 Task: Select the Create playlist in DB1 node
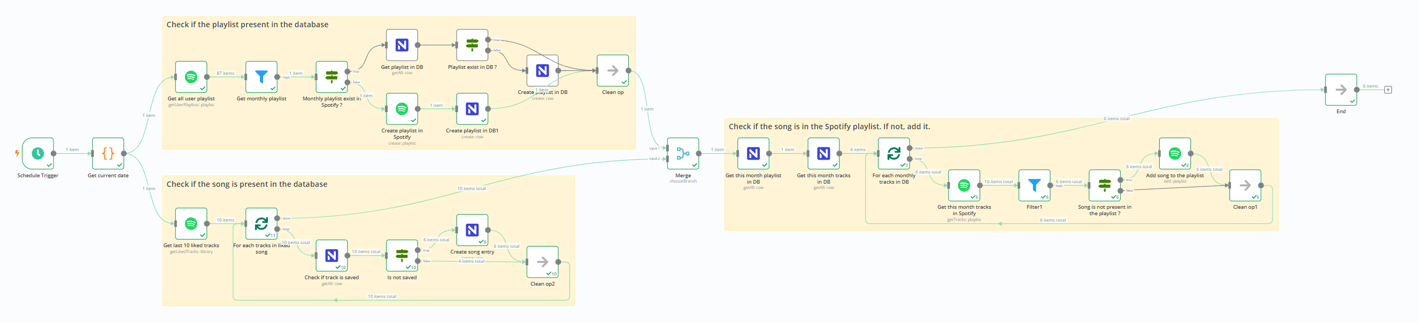472,109
